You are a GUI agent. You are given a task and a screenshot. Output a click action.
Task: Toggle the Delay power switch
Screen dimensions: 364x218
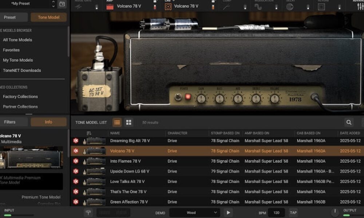308,7
